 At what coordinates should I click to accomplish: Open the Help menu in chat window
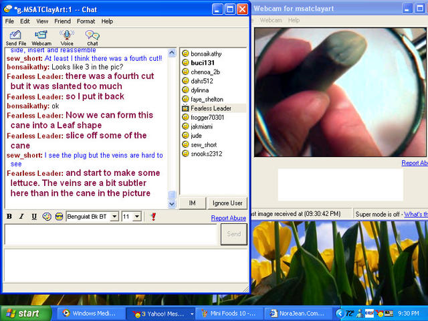click(x=107, y=21)
